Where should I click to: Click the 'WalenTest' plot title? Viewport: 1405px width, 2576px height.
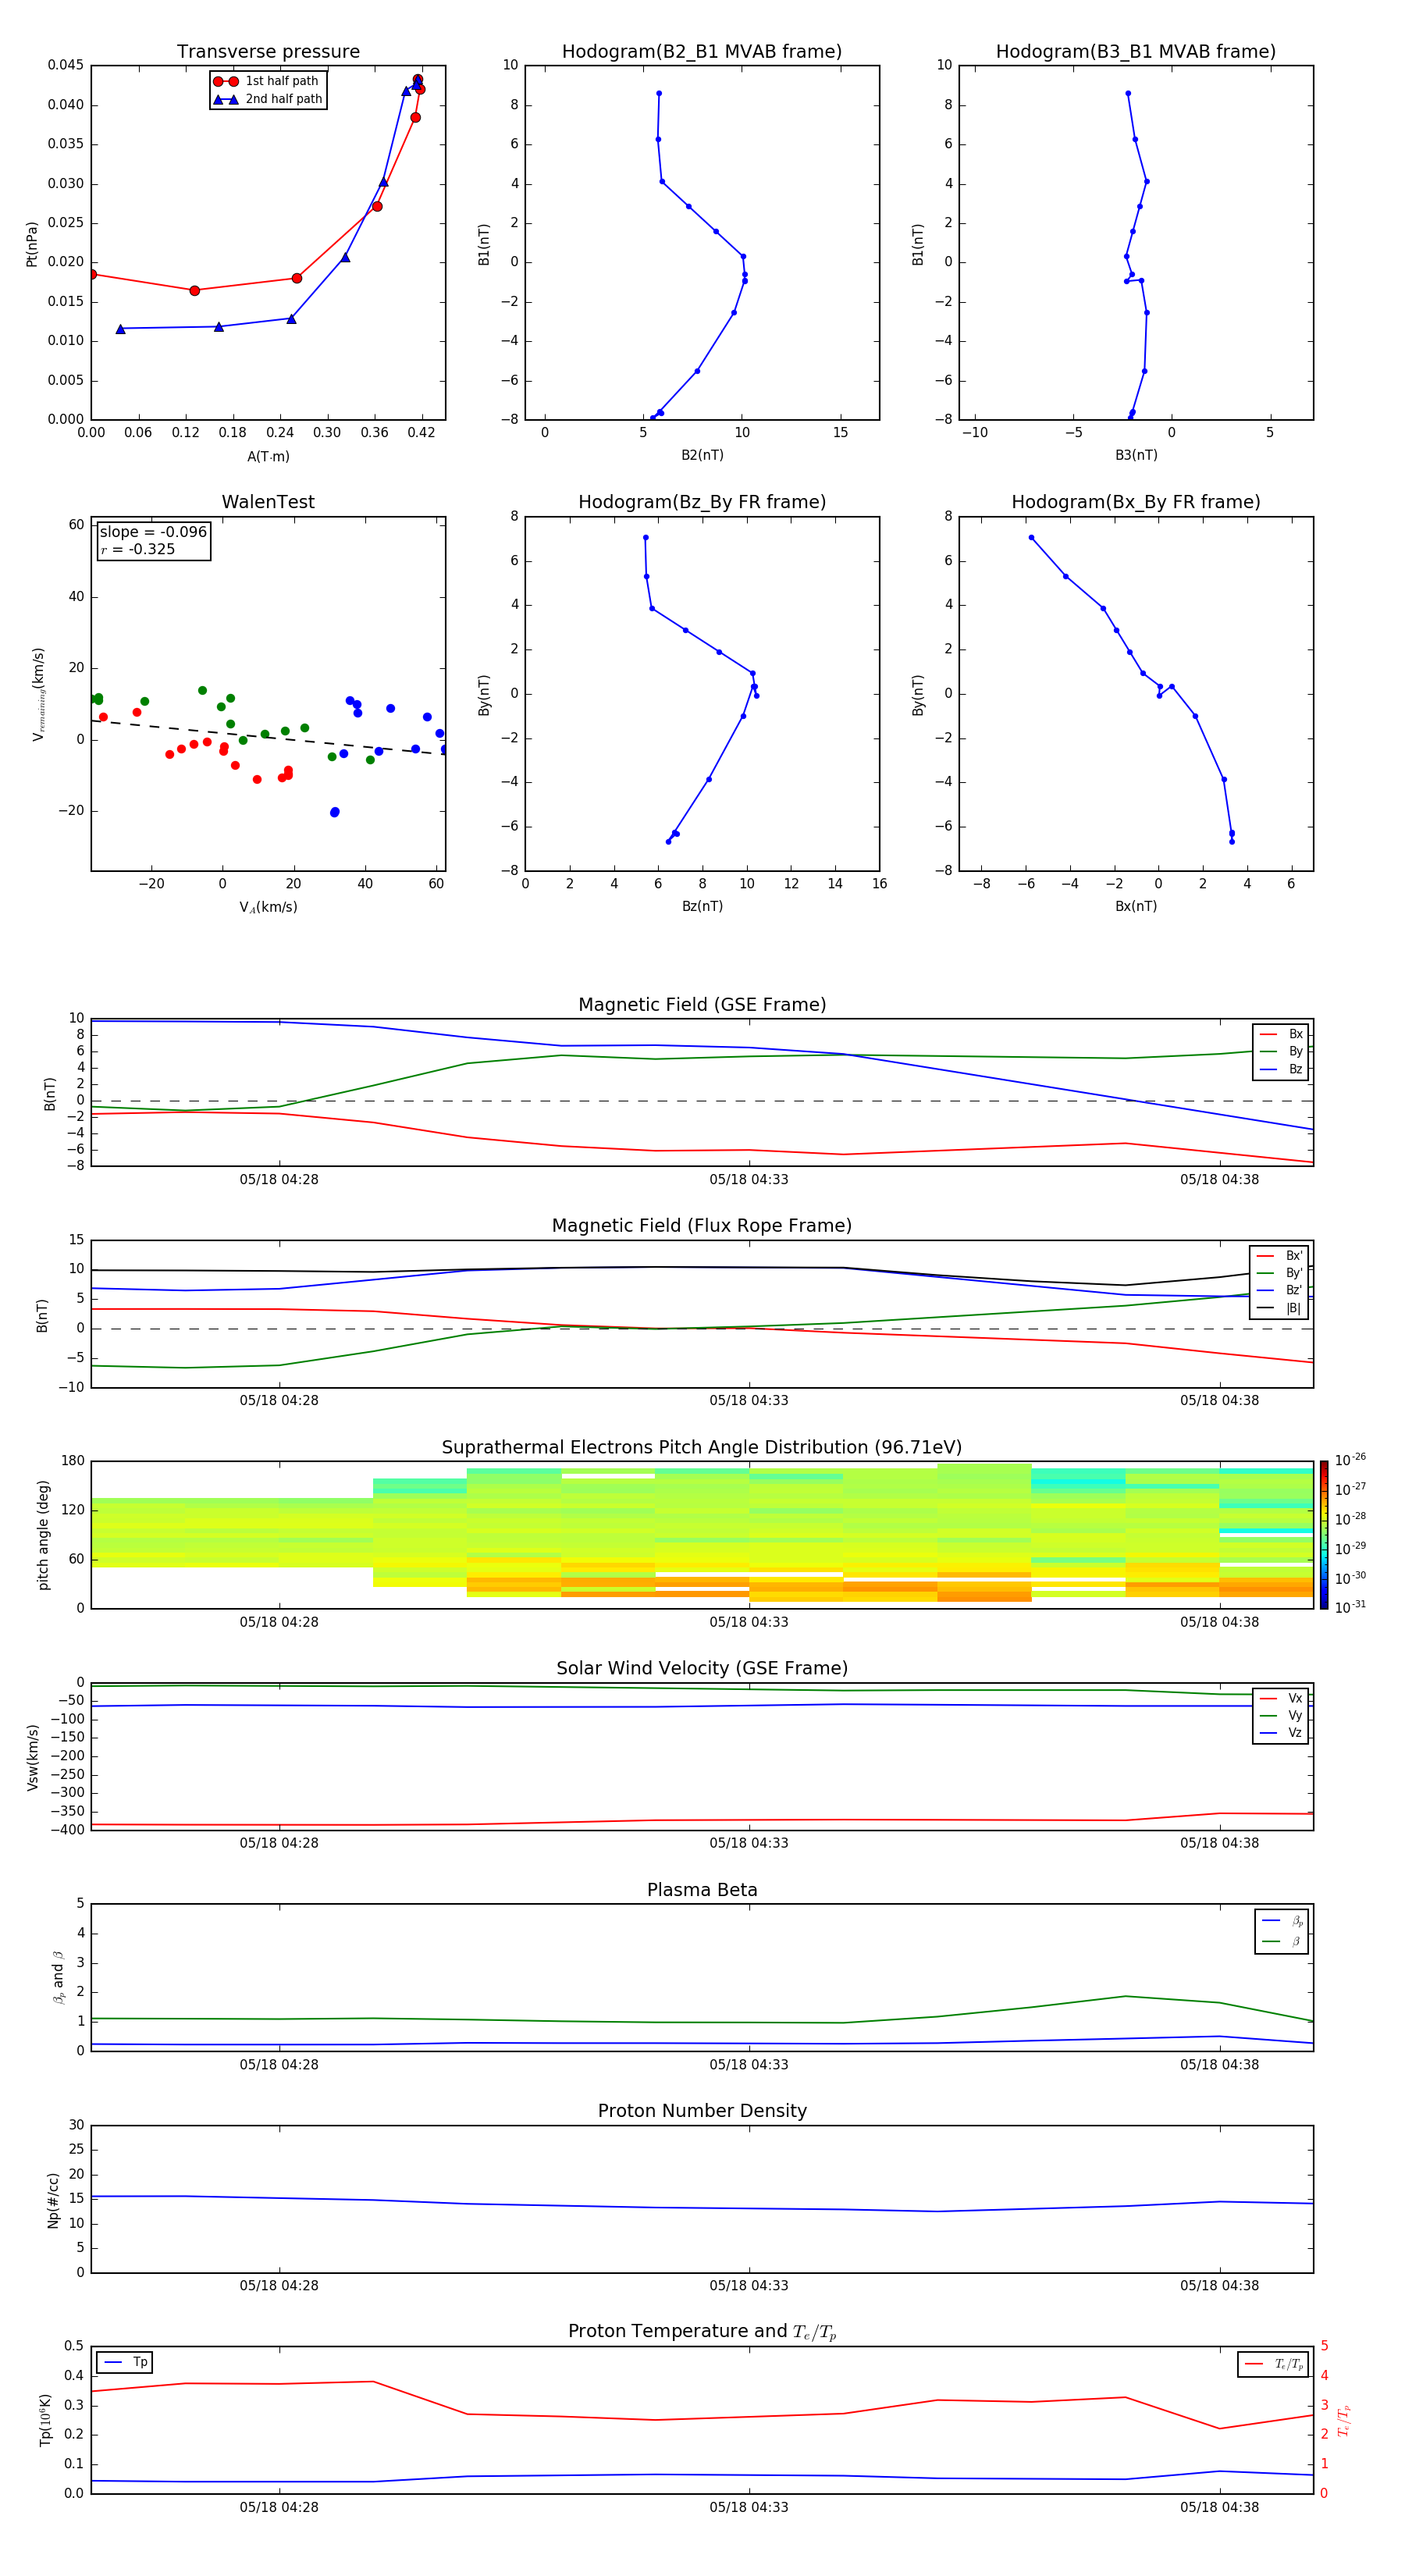[x=268, y=502]
